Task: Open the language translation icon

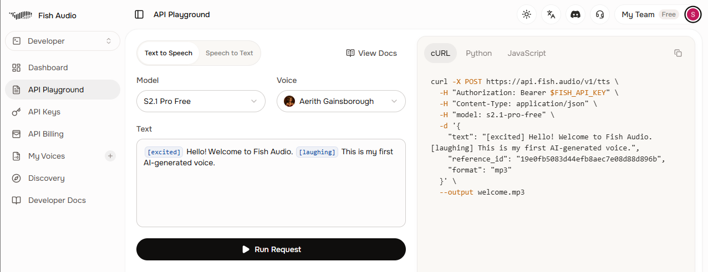Action: pyautogui.click(x=551, y=14)
